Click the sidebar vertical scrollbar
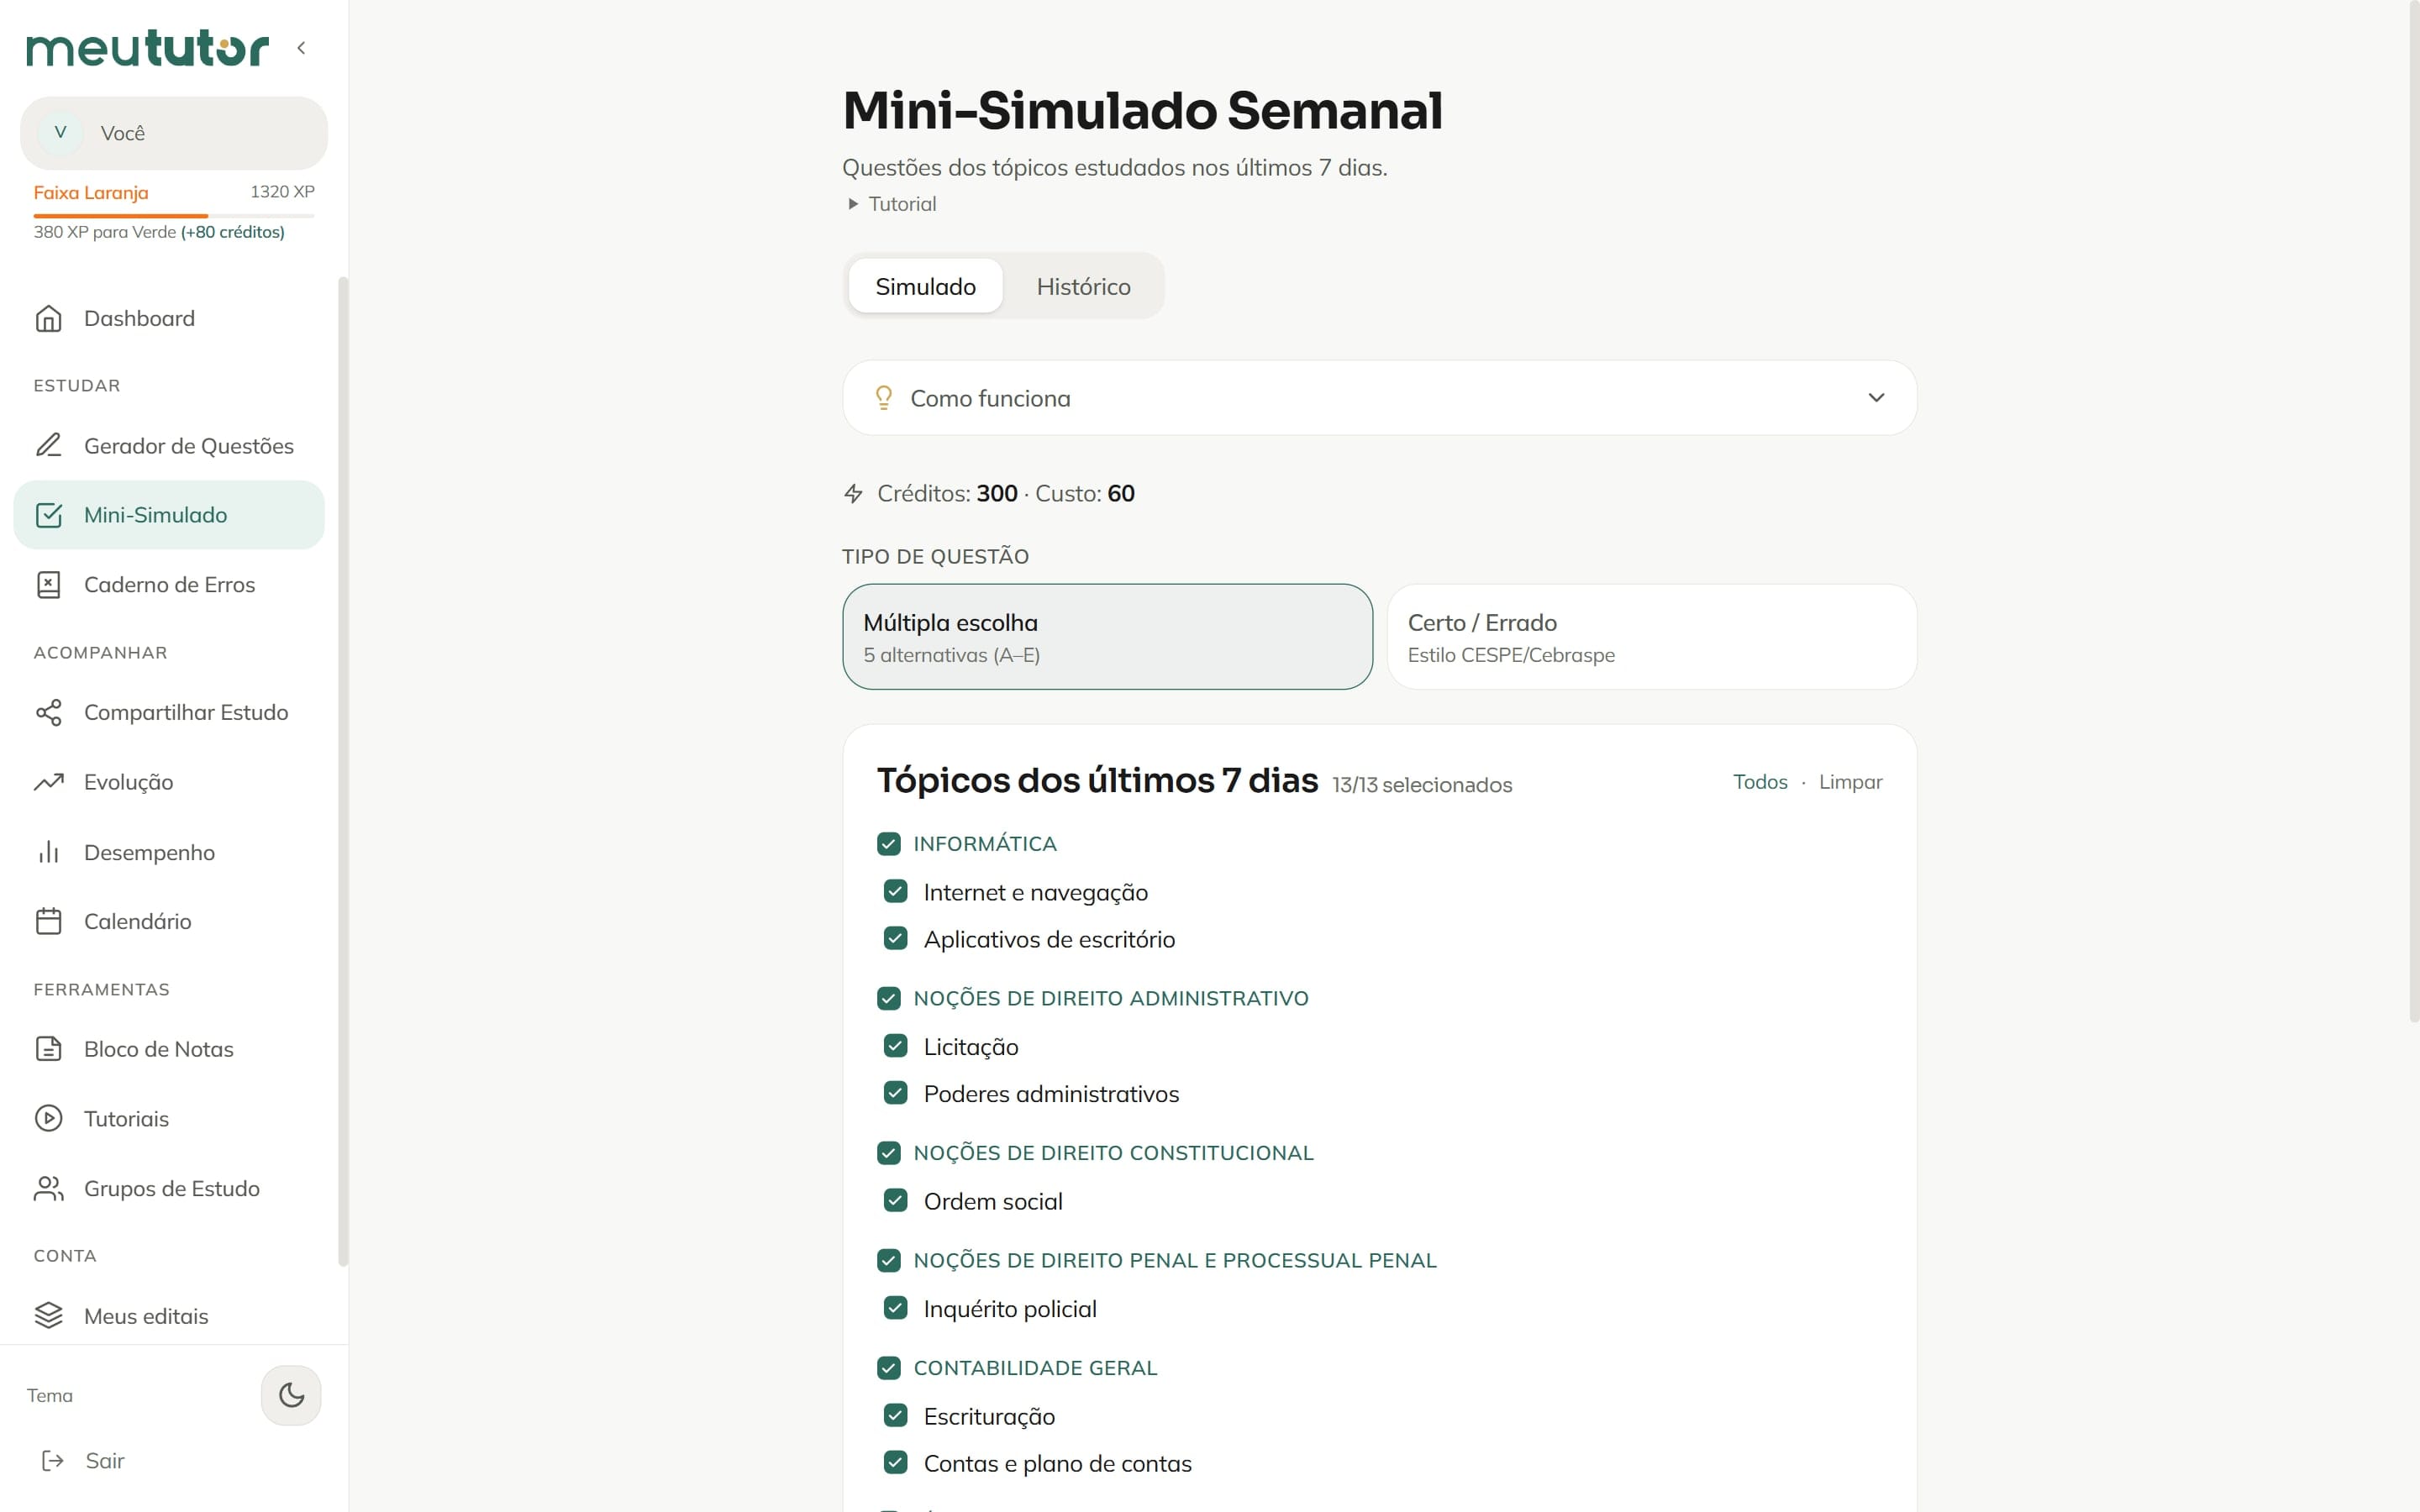This screenshot has height=1512, width=2420. coord(343,771)
